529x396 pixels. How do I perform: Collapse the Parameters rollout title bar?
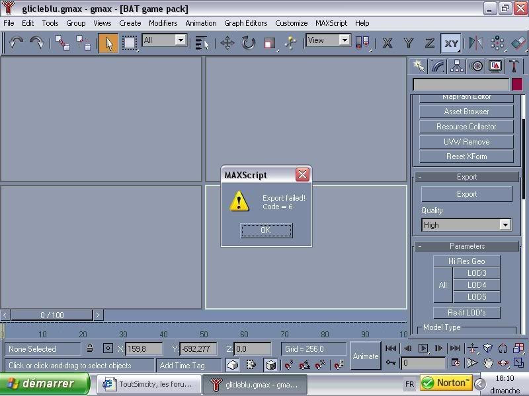pyautogui.click(x=467, y=246)
